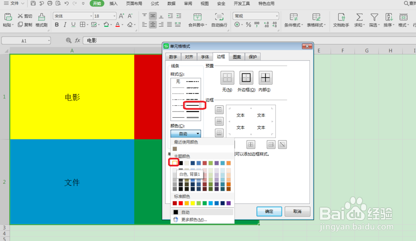This screenshot has width=416, height=241.
Task: Decrease font size with A- icon
Action: (x=130, y=16)
